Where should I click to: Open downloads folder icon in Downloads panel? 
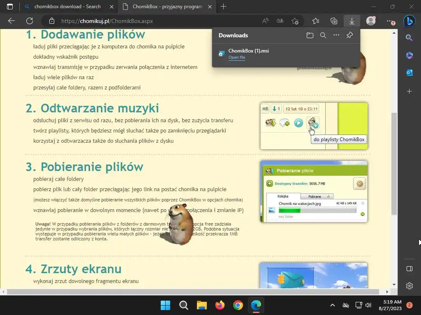coord(310,35)
